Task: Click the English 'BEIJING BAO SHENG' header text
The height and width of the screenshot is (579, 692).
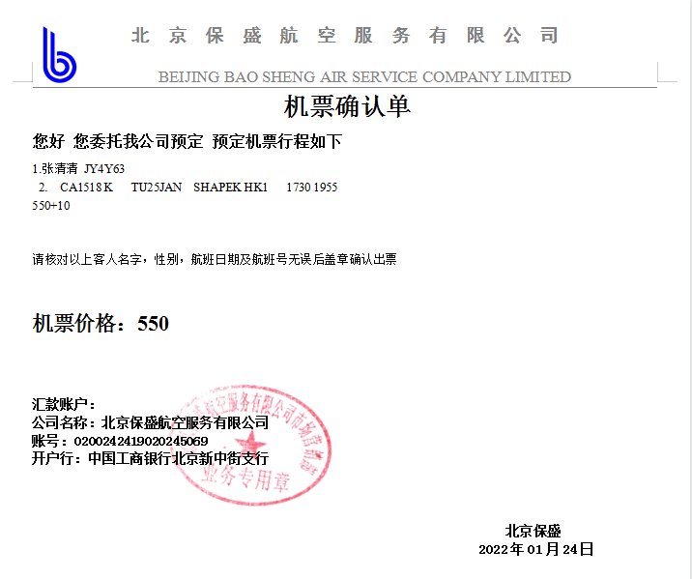Action: [364, 77]
